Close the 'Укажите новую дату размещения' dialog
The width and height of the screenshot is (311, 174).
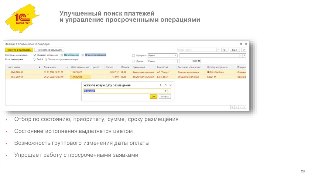[170, 85]
